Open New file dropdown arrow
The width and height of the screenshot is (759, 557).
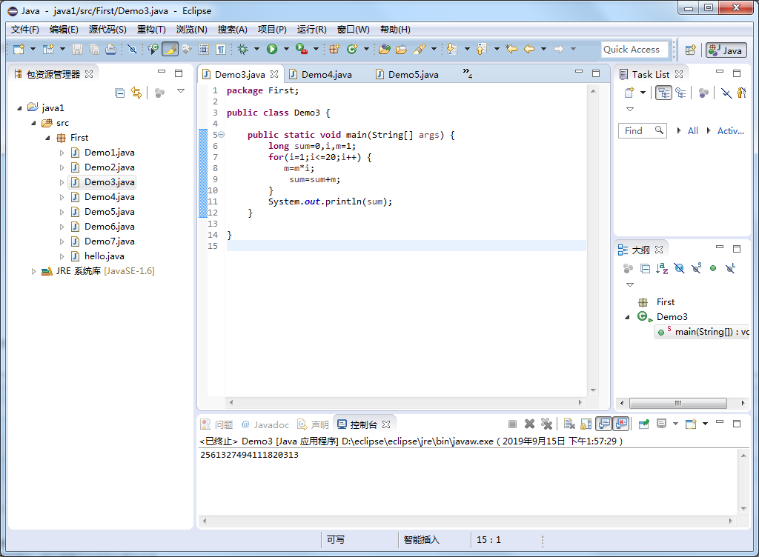pyautogui.click(x=33, y=49)
